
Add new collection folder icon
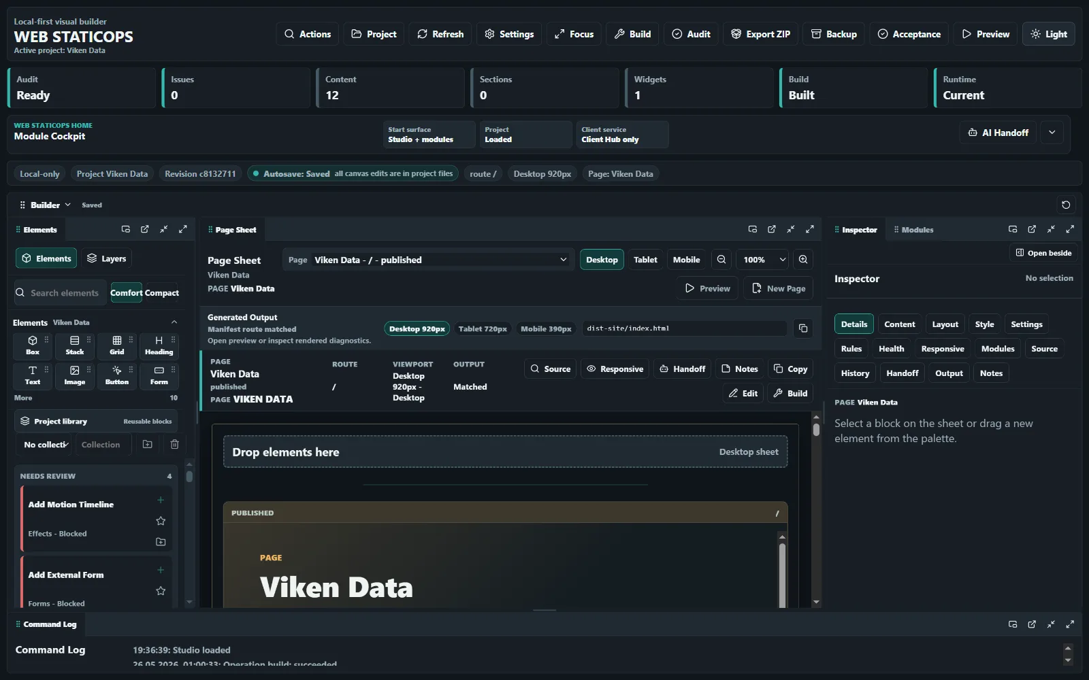coord(147,445)
